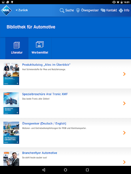131x174 pixels.
Task: Tap the Android back triangle button
Action: point(44,170)
